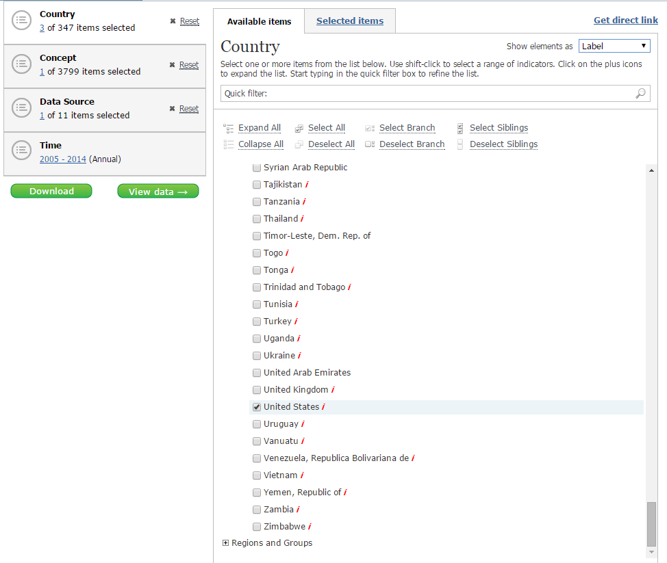667x563 pixels.
Task: Open info icon next to United Kingdom
Action: (333, 390)
